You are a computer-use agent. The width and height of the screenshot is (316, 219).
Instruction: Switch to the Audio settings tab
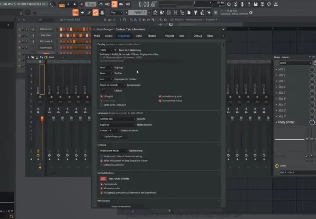click(x=109, y=36)
